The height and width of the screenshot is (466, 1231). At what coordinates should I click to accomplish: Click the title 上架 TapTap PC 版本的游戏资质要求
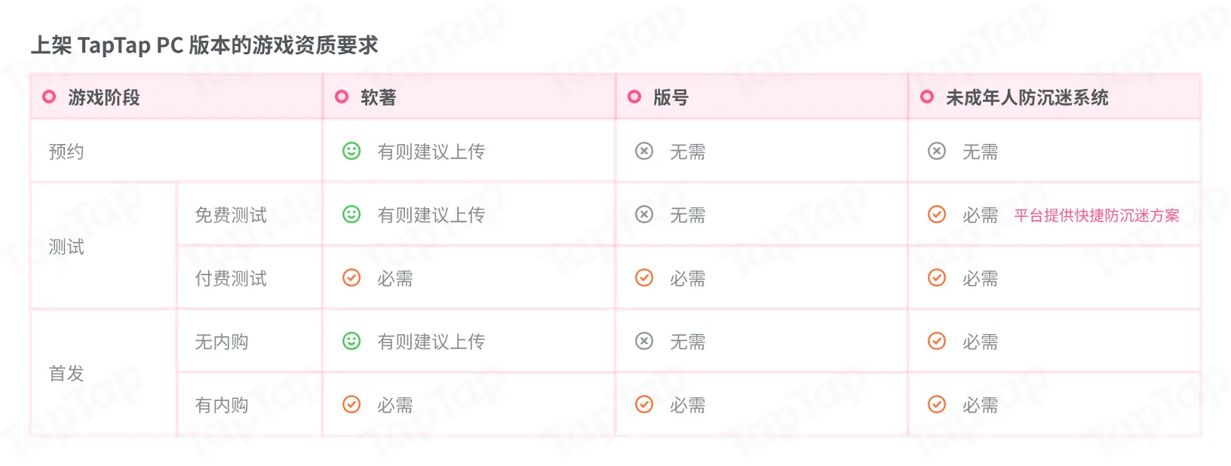click(204, 45)
